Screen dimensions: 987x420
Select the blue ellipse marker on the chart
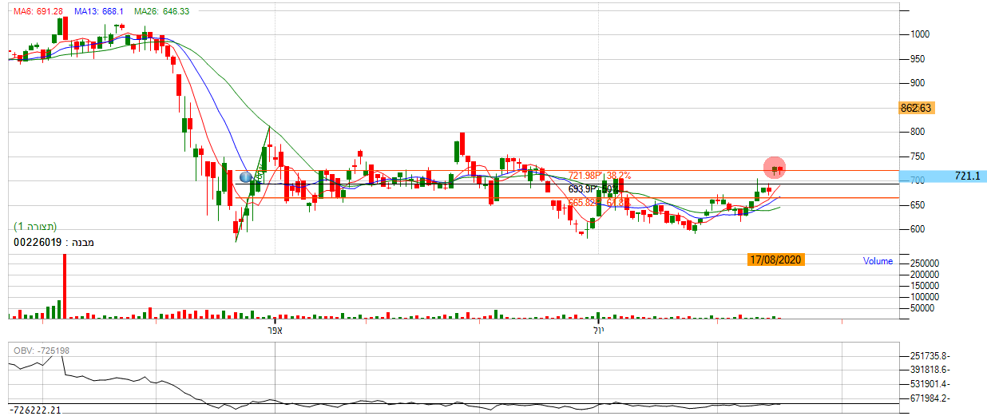point(247,176)
